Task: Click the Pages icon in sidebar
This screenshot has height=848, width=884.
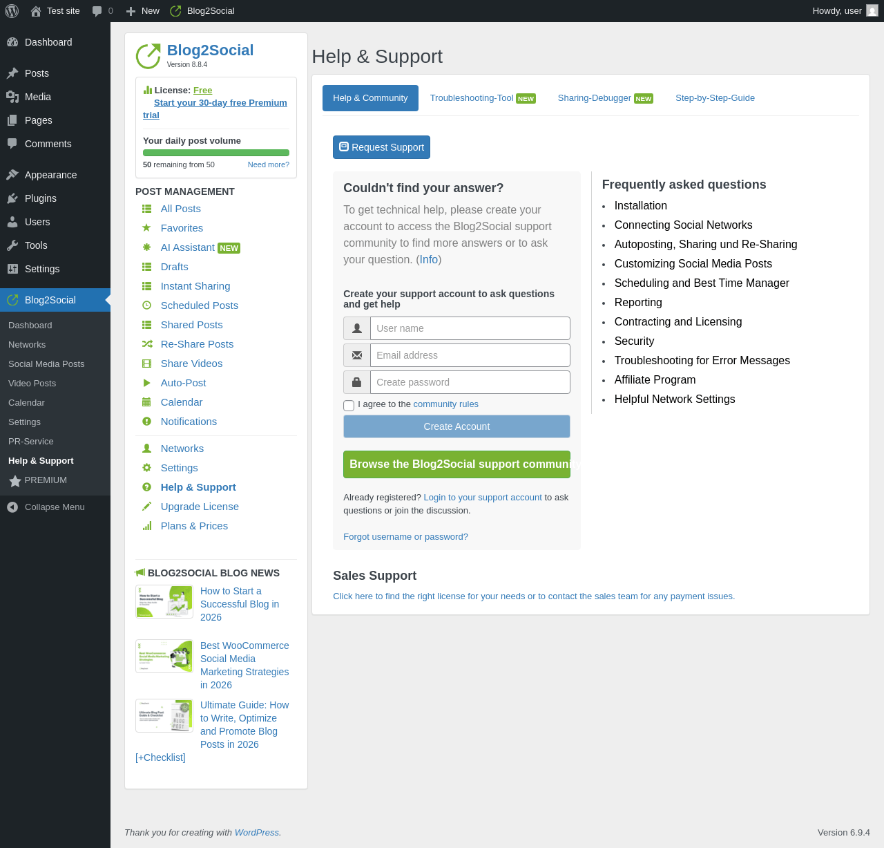Action: [x=12, y=120]
